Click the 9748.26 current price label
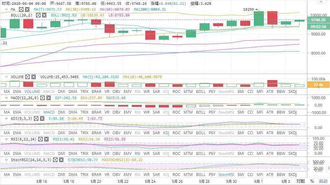Screen dimensions: 330x185 click(318, 20)
